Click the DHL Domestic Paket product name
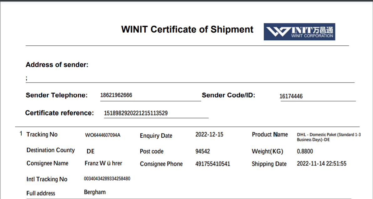Screen dimensions: 373x199 329,137
